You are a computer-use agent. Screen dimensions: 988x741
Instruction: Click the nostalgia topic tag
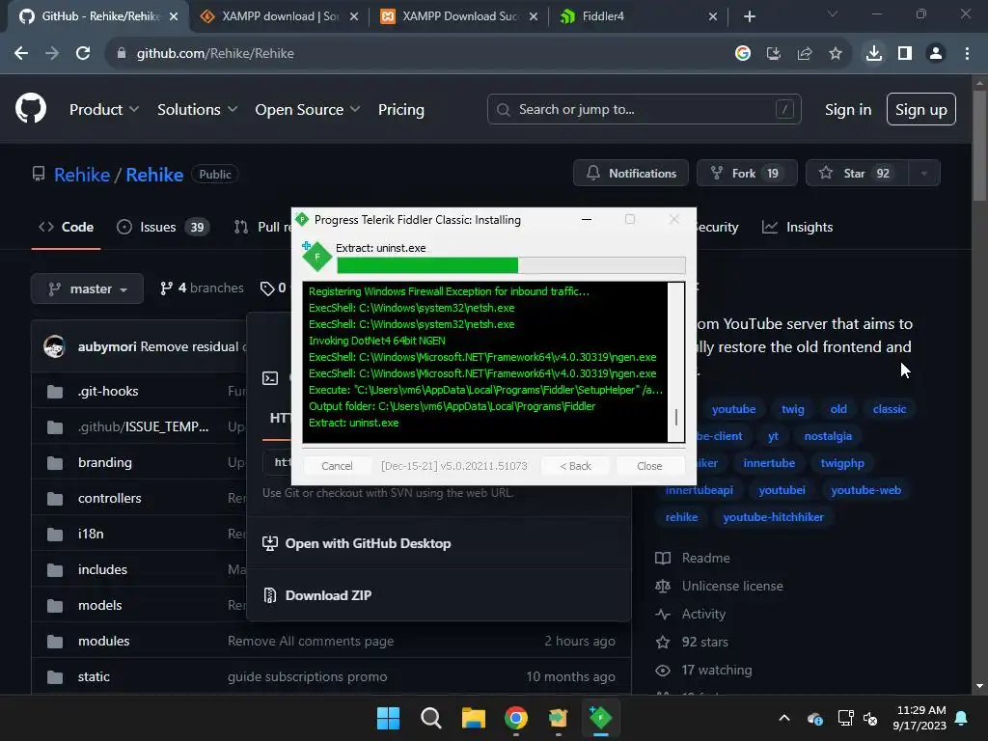pos(828,436)
